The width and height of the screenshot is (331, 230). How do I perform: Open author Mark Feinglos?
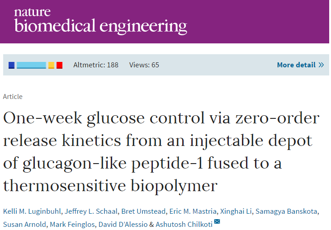72,224
